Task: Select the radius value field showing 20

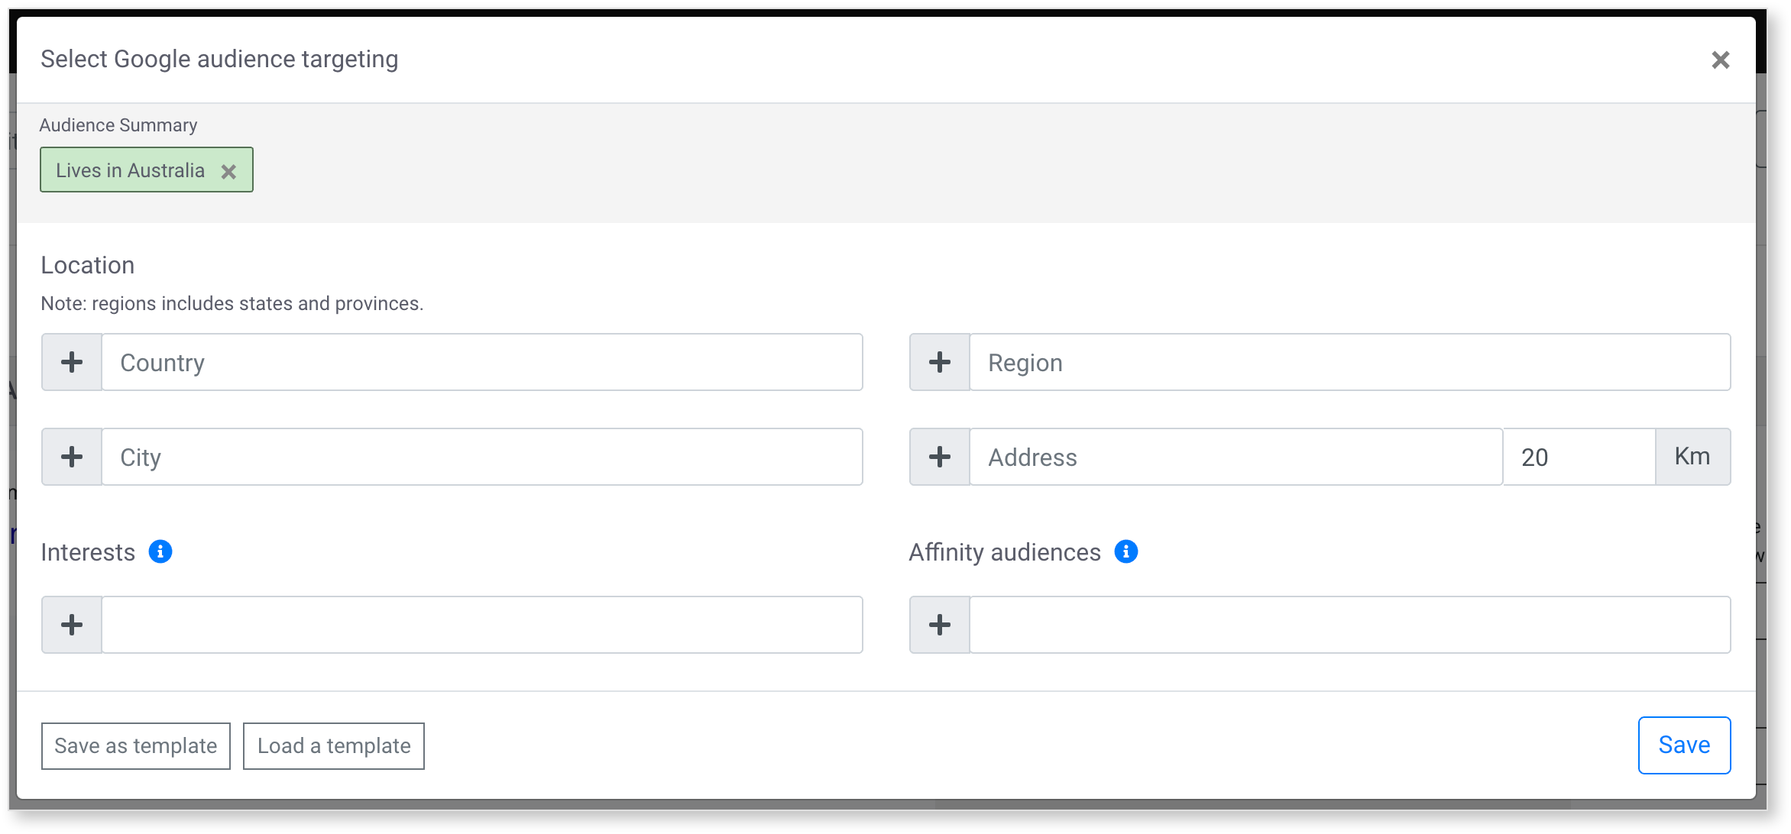Action: [x=1579, y=457]
